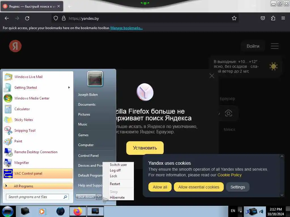The image size is (290, 217).
Task: Click the Manage bookmarks link
Action: pos(127,28)
